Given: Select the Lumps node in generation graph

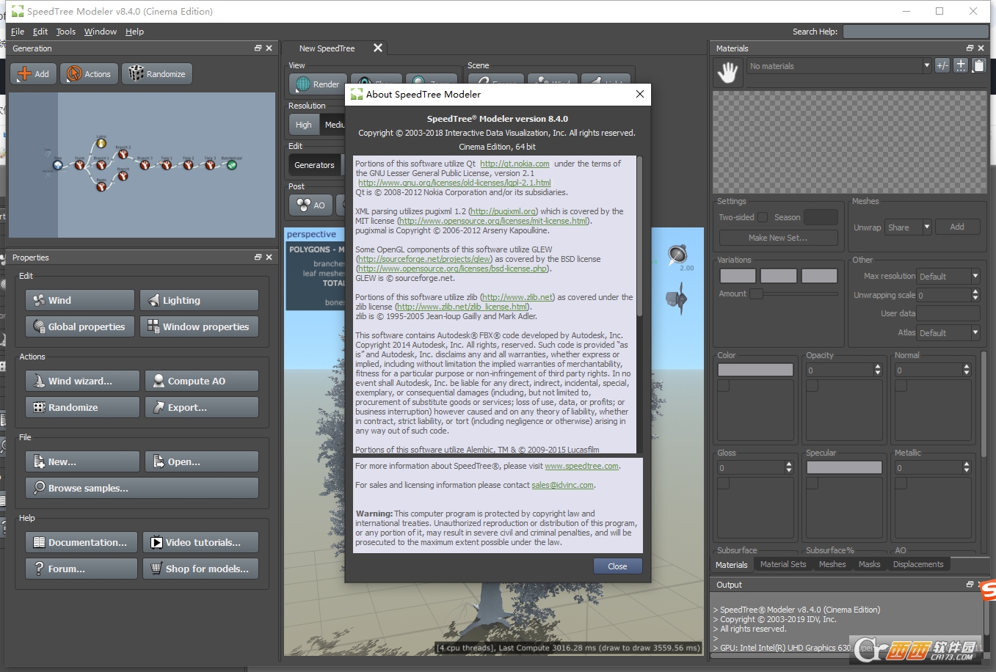Looking at the screenshot, I should point(101,143).
